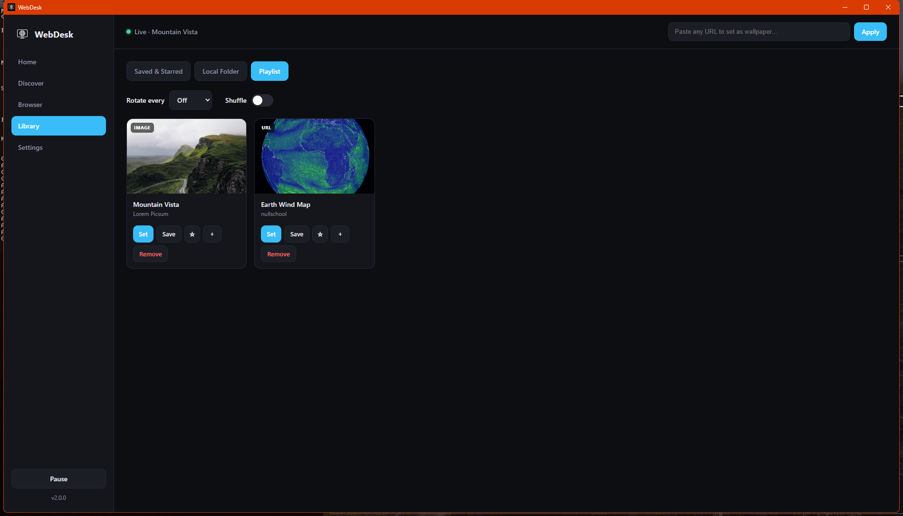Viewport: 903px width, 516px height.
Task: Open Settings from the sidebar
Action: coord(58,147)
